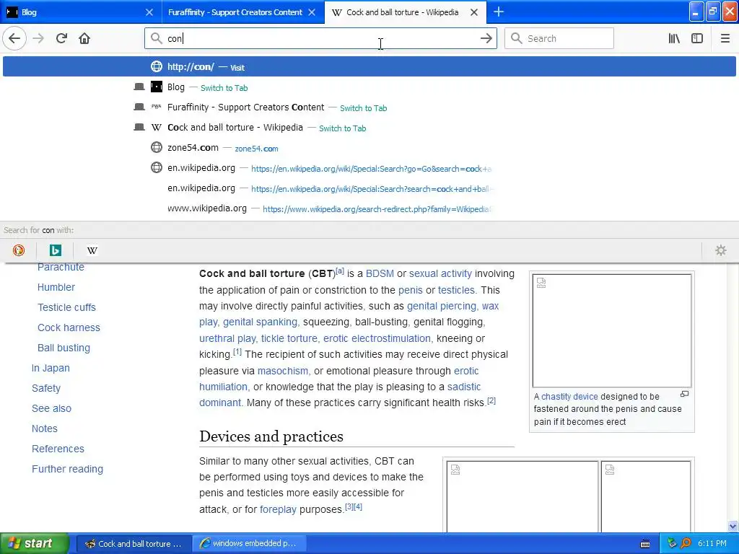Jump to Humbler in the contents sidebar

(x=56, y=287)
